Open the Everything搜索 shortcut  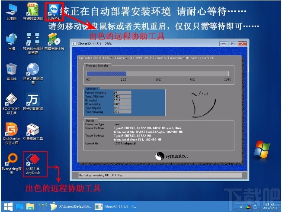point(11,164)
